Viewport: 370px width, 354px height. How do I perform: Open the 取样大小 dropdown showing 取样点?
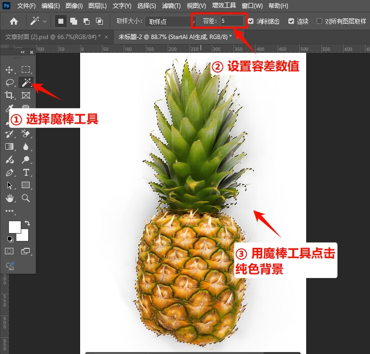point(170,22)
